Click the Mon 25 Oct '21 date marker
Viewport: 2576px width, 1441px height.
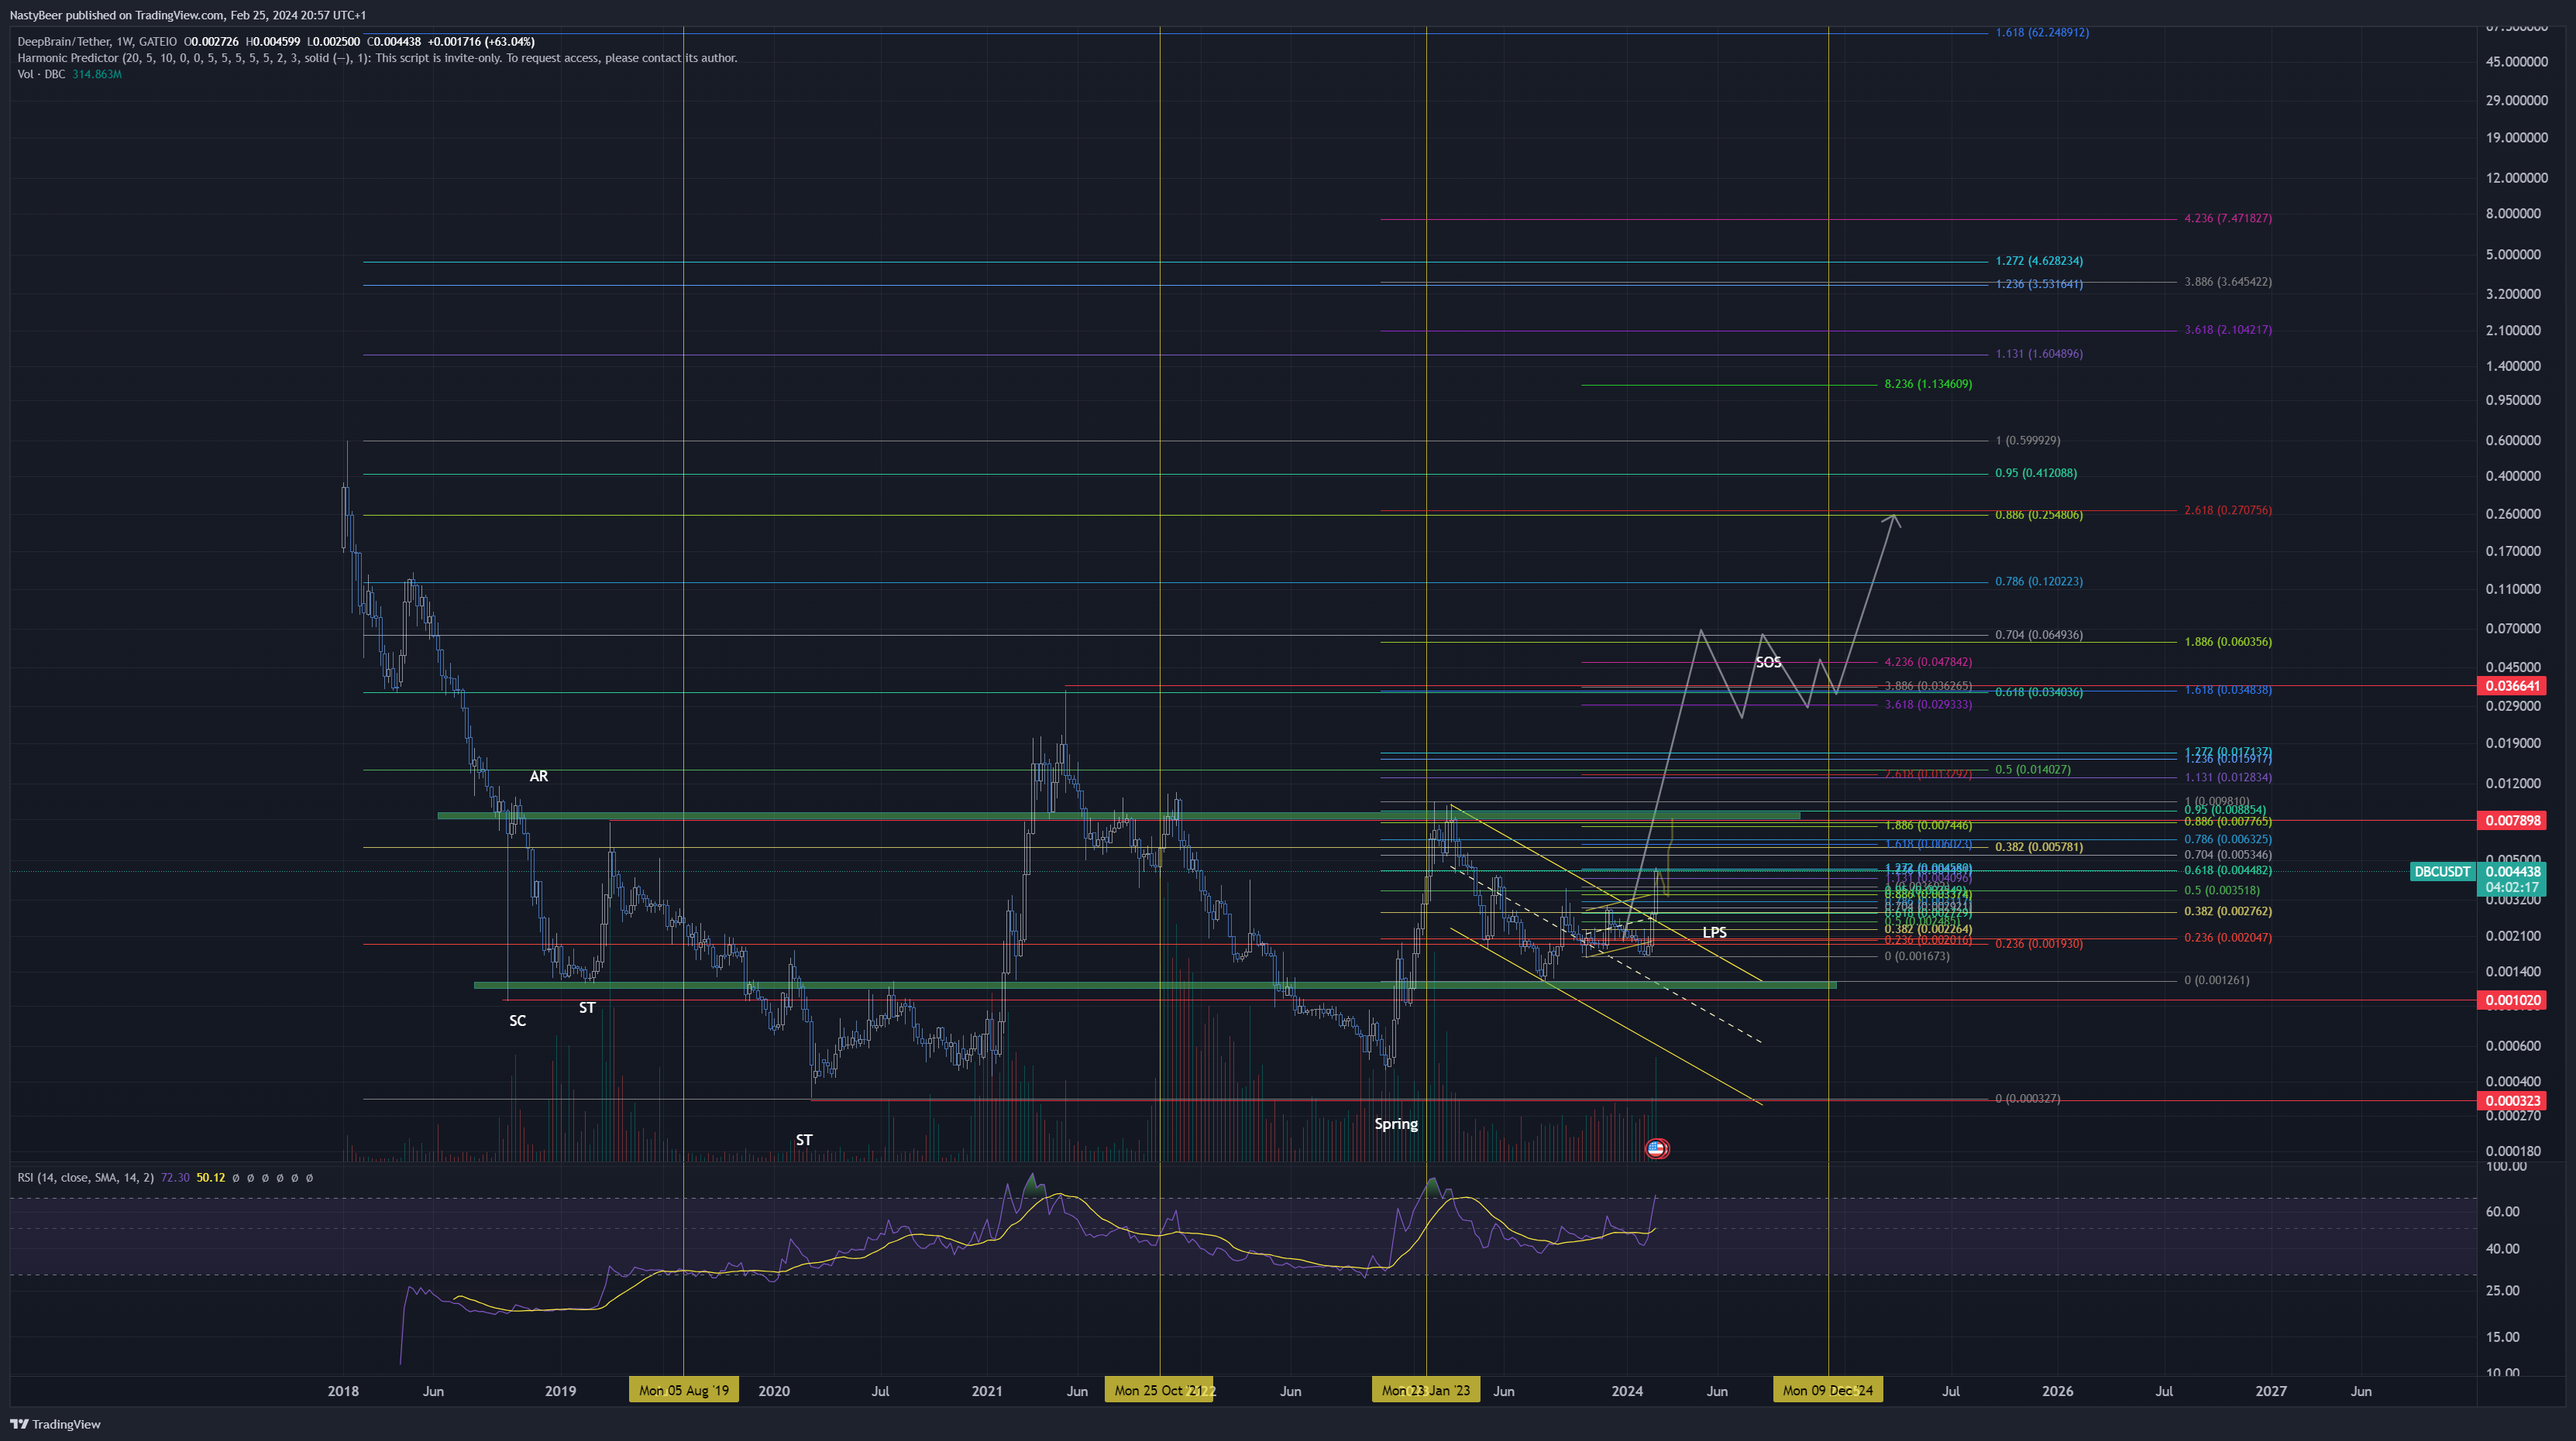pyautogui.click(x=1159, y=1390)
